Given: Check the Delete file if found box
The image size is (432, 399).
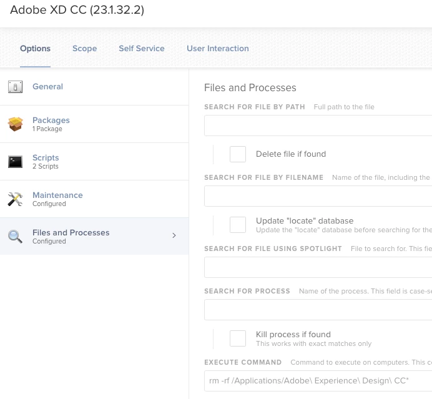Looking at the screenshot, I should pos(238,154).
